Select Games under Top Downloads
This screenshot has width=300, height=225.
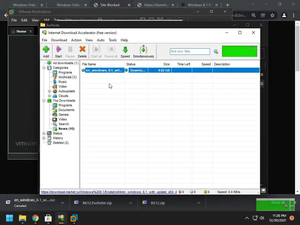point(63,115)
